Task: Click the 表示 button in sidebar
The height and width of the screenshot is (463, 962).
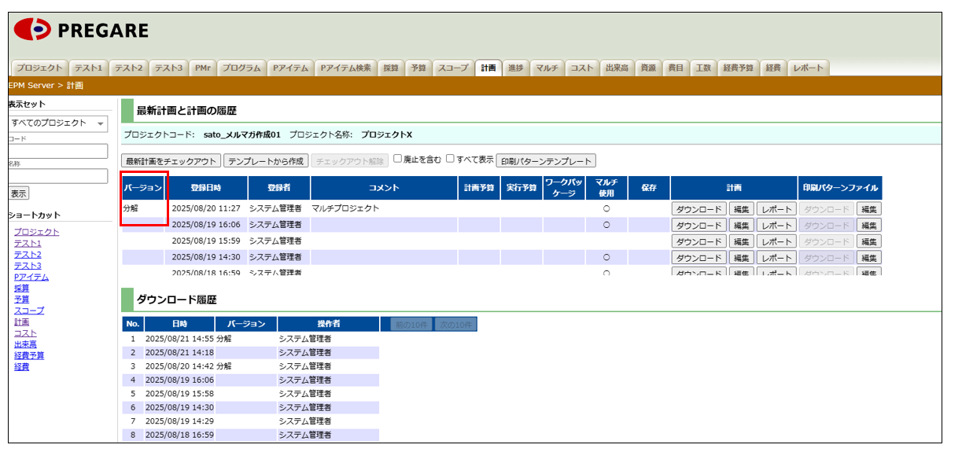Action: tap(18, 193)
